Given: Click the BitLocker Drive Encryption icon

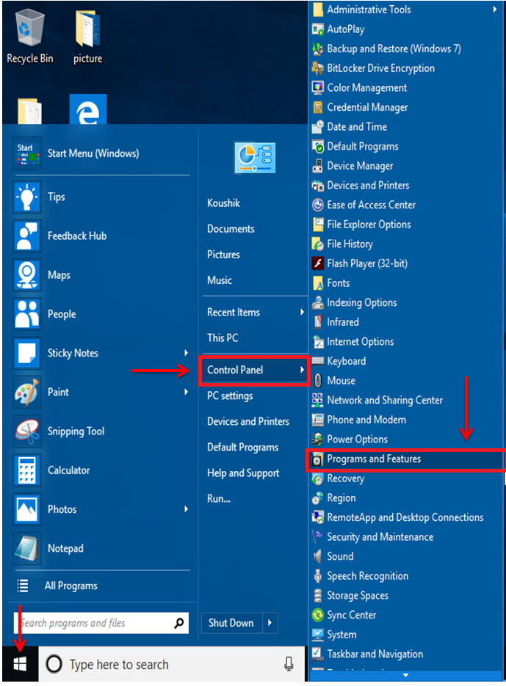Looking at the screenshot, I should point(317,68).
